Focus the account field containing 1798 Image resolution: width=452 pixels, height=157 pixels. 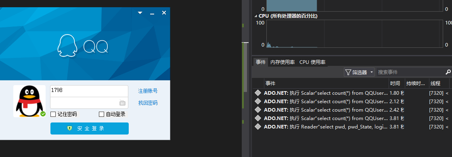point(89,91)
